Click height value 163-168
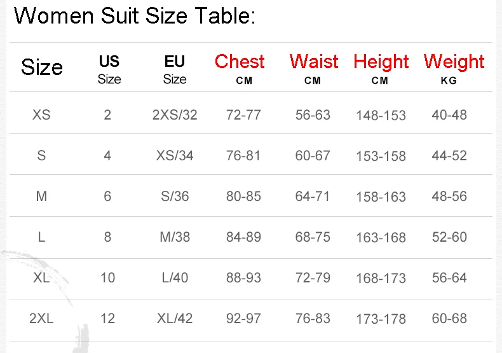Image resolution: width=502 pixels, height=353 pixels. (381, 237)
